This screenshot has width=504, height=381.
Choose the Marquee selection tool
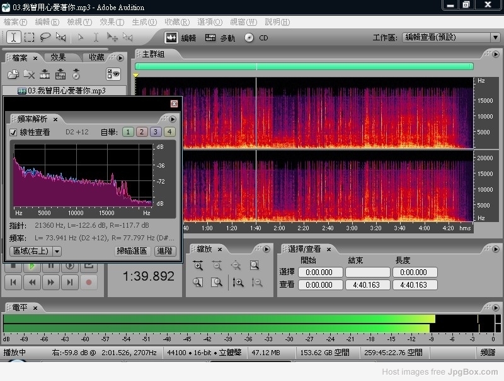[x=29, y=37]
